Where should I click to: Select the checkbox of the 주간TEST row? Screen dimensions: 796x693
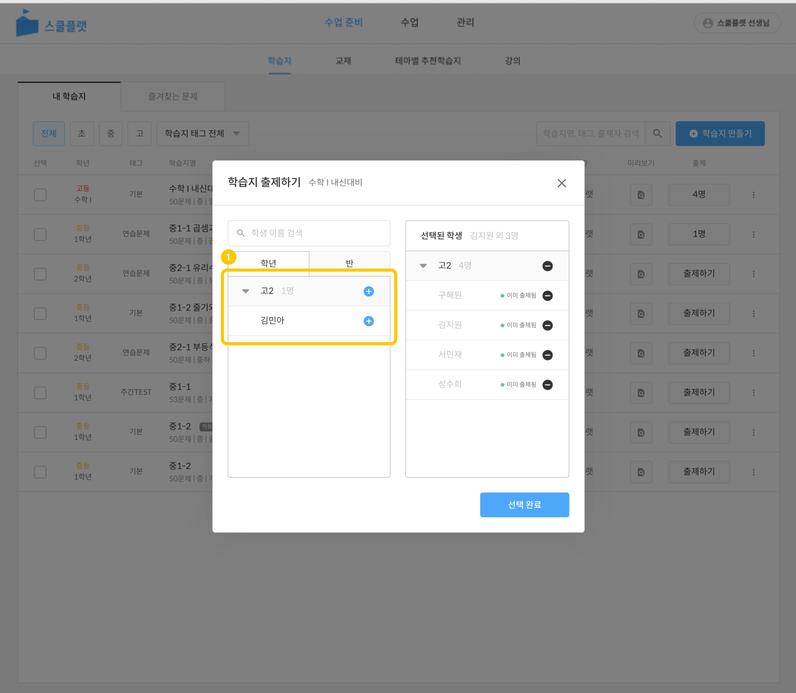(x=40, y=393)
